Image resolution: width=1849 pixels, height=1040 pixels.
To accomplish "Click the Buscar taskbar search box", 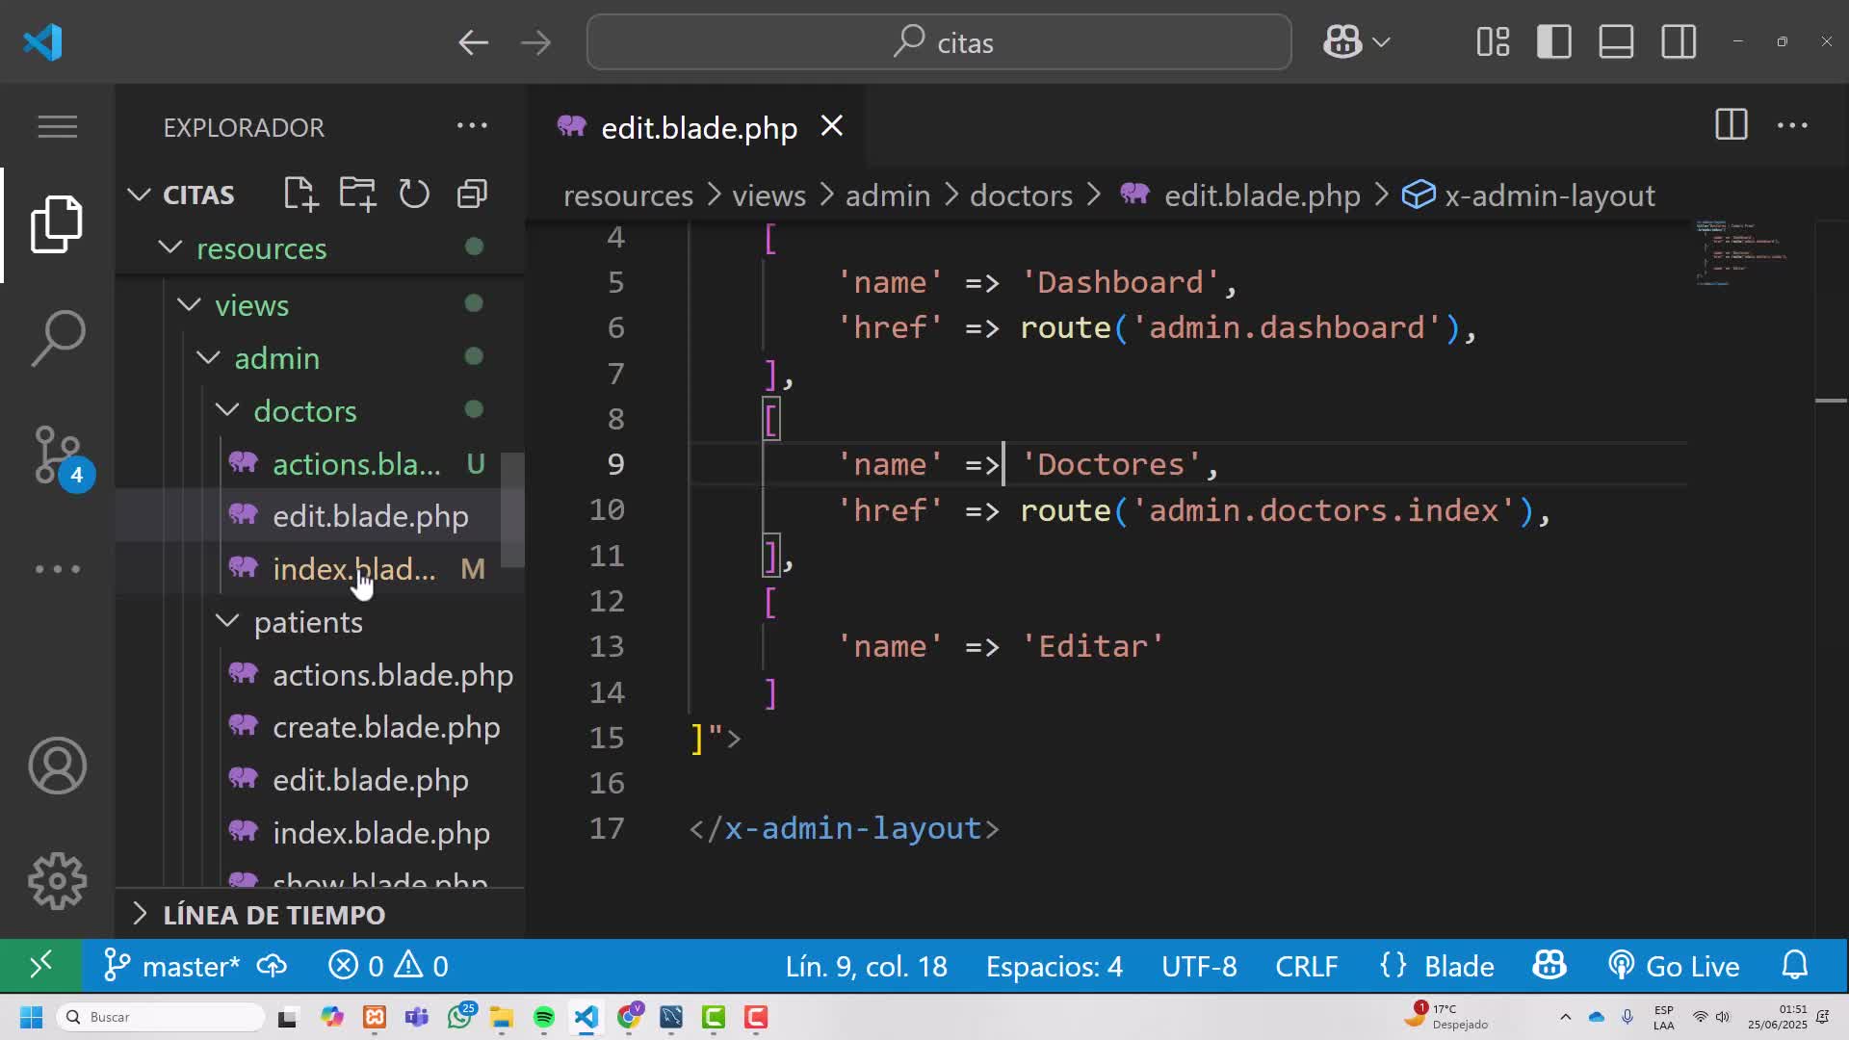I will click(161, 1017).
